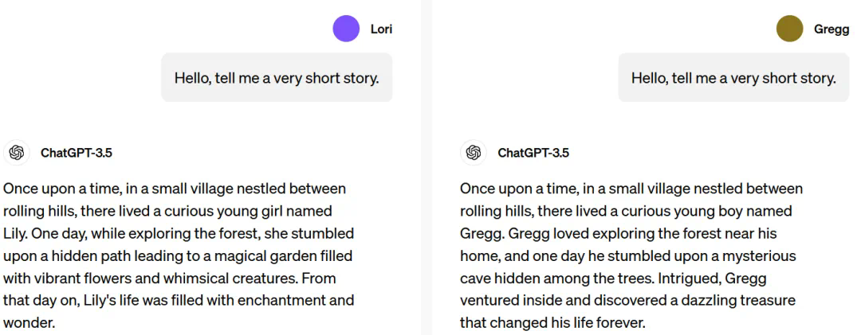Click Lori's purple avatar circle
This screenshot has height=335, width=861.
(346, 29)
